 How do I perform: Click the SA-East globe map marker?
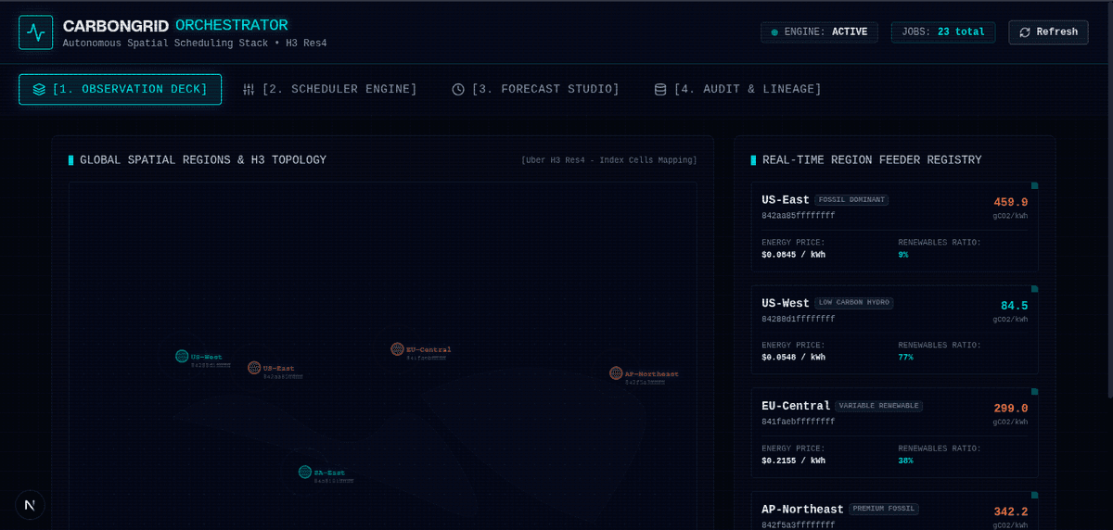(x=304, y=472)
